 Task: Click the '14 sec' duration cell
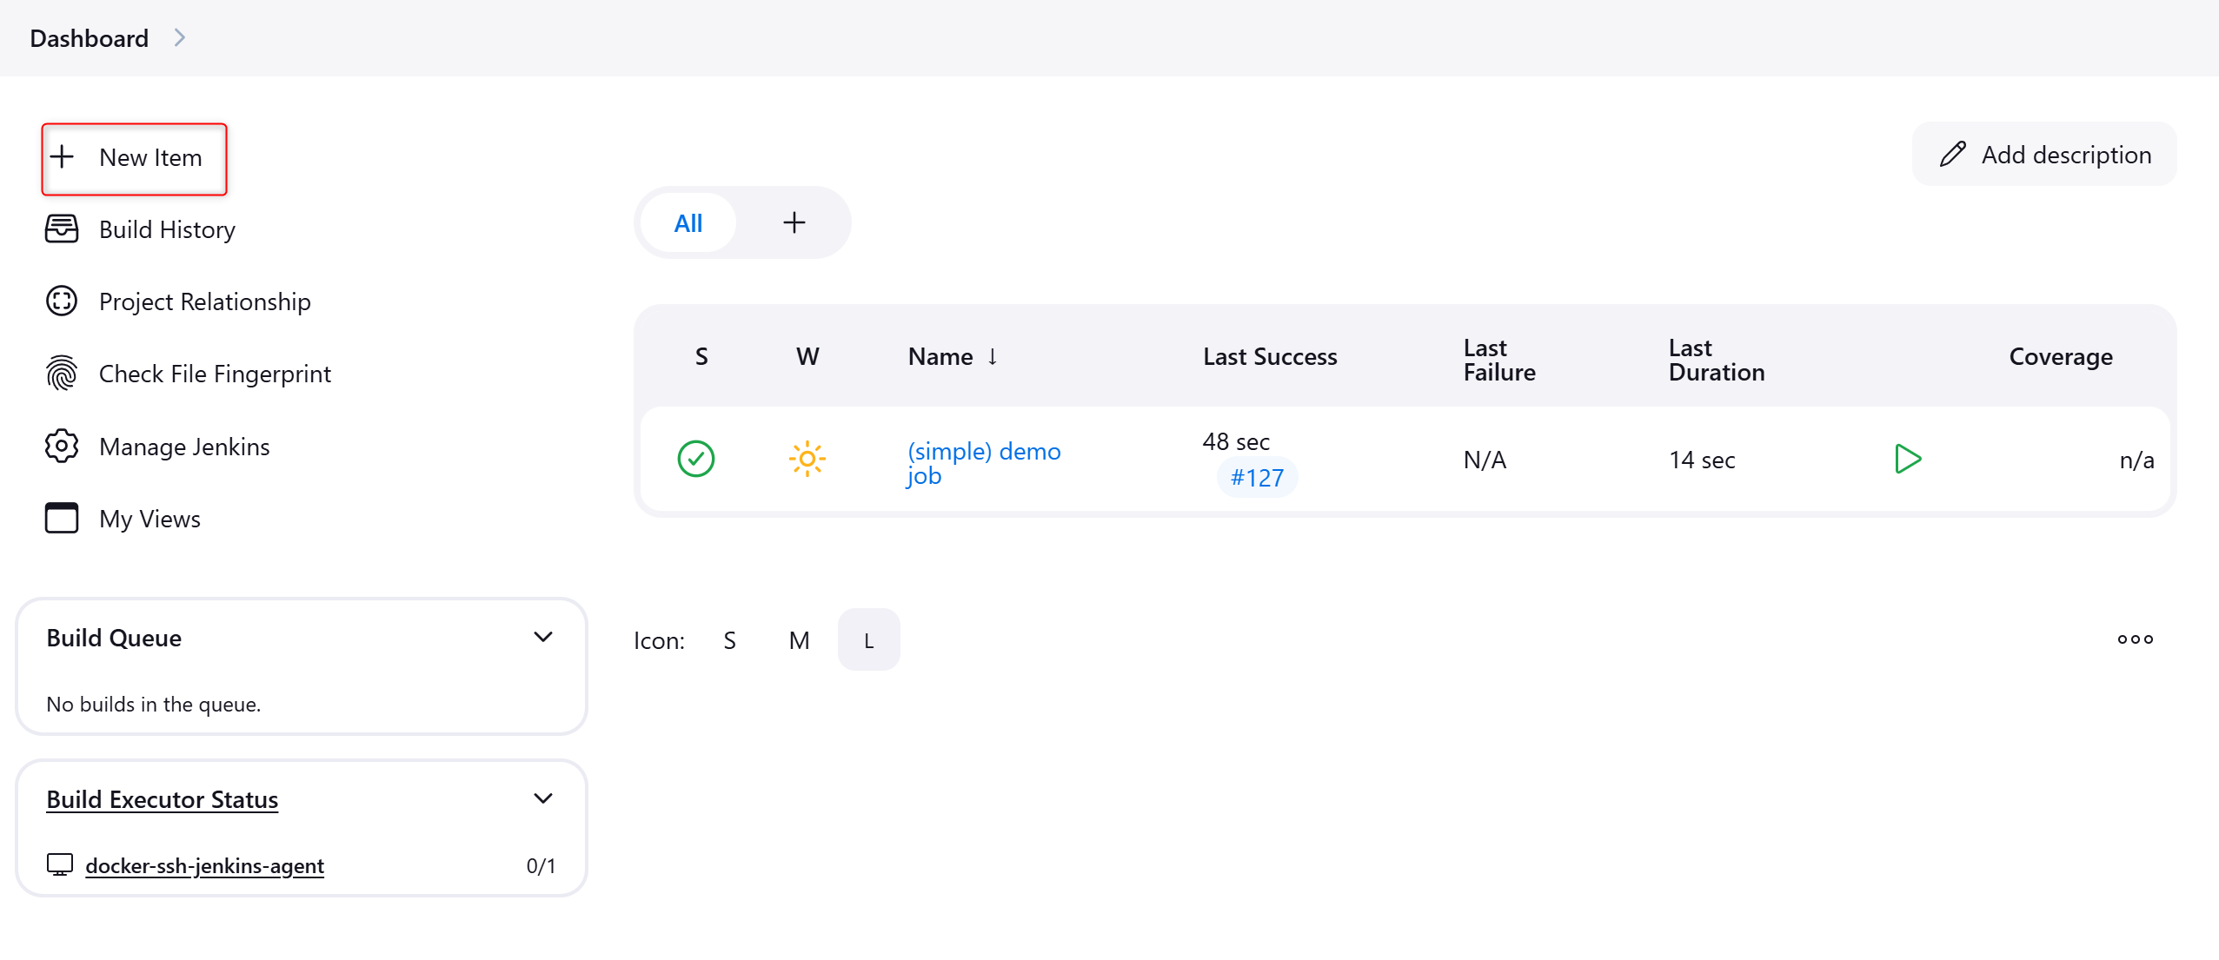coord(1702,460)
